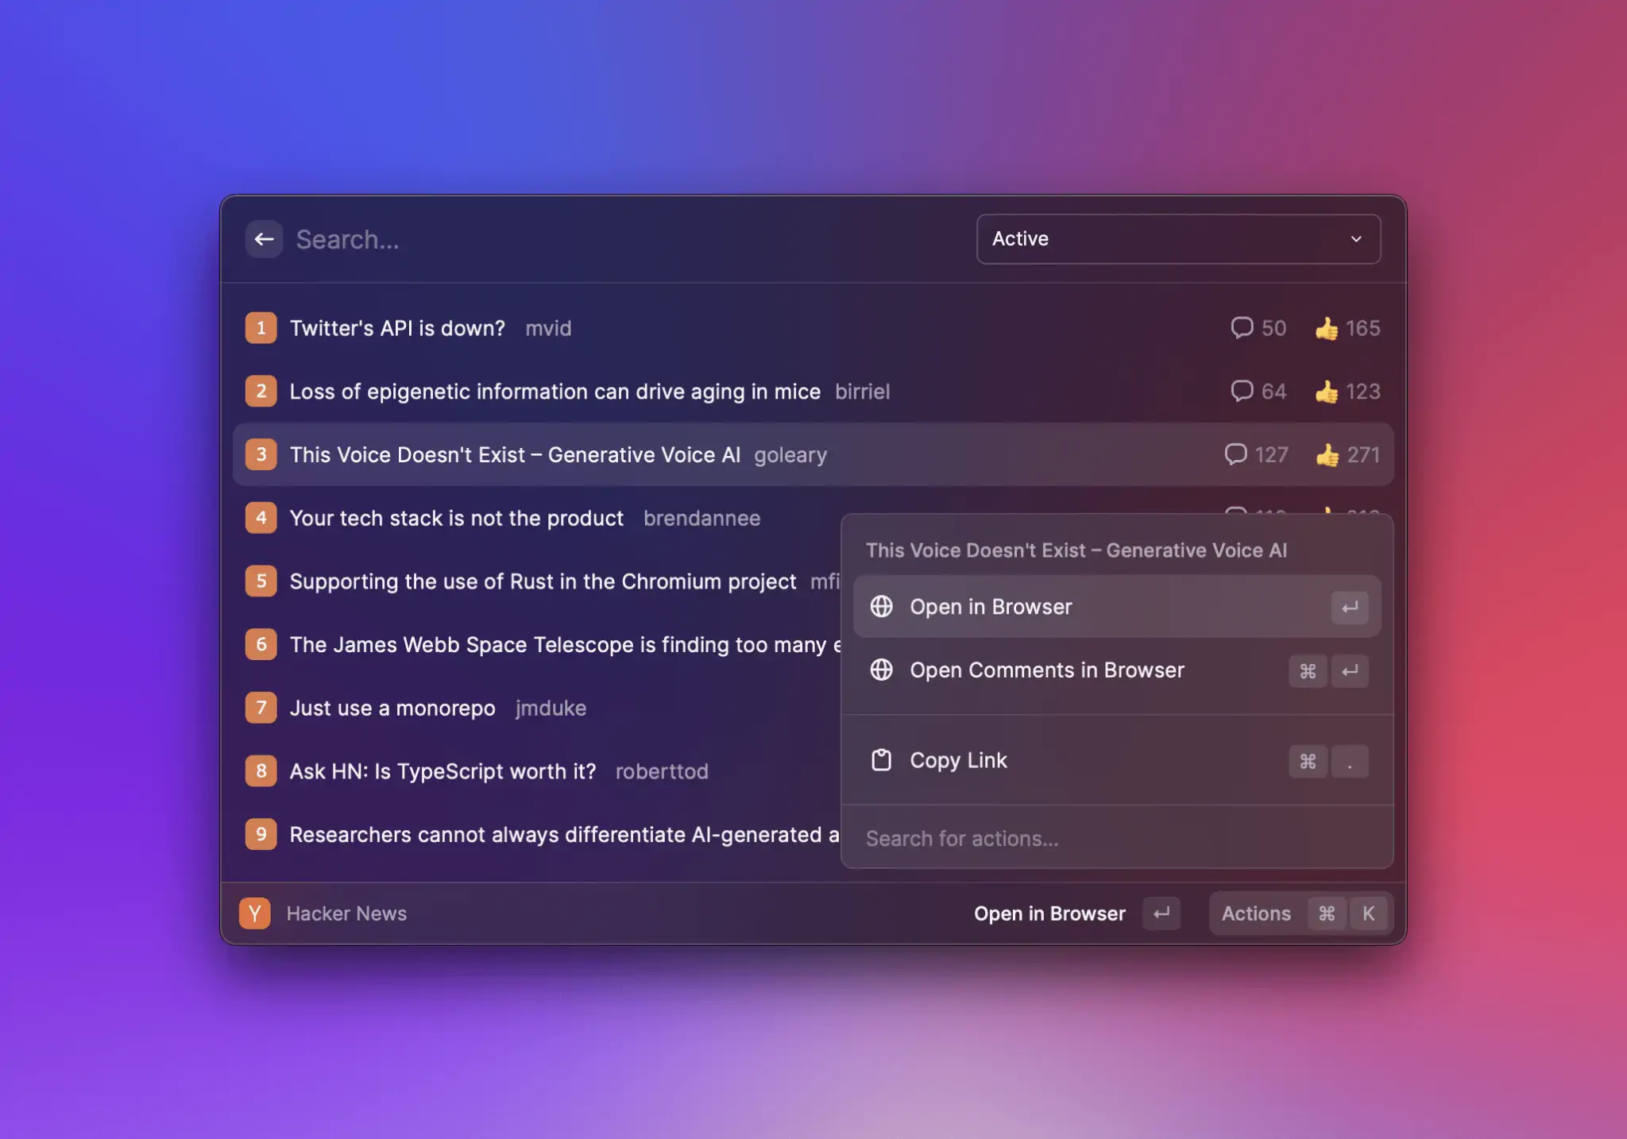Select Open Comments in Browser action
The width and height of the screenshot is (1627, 1139).
[1047, 670]
